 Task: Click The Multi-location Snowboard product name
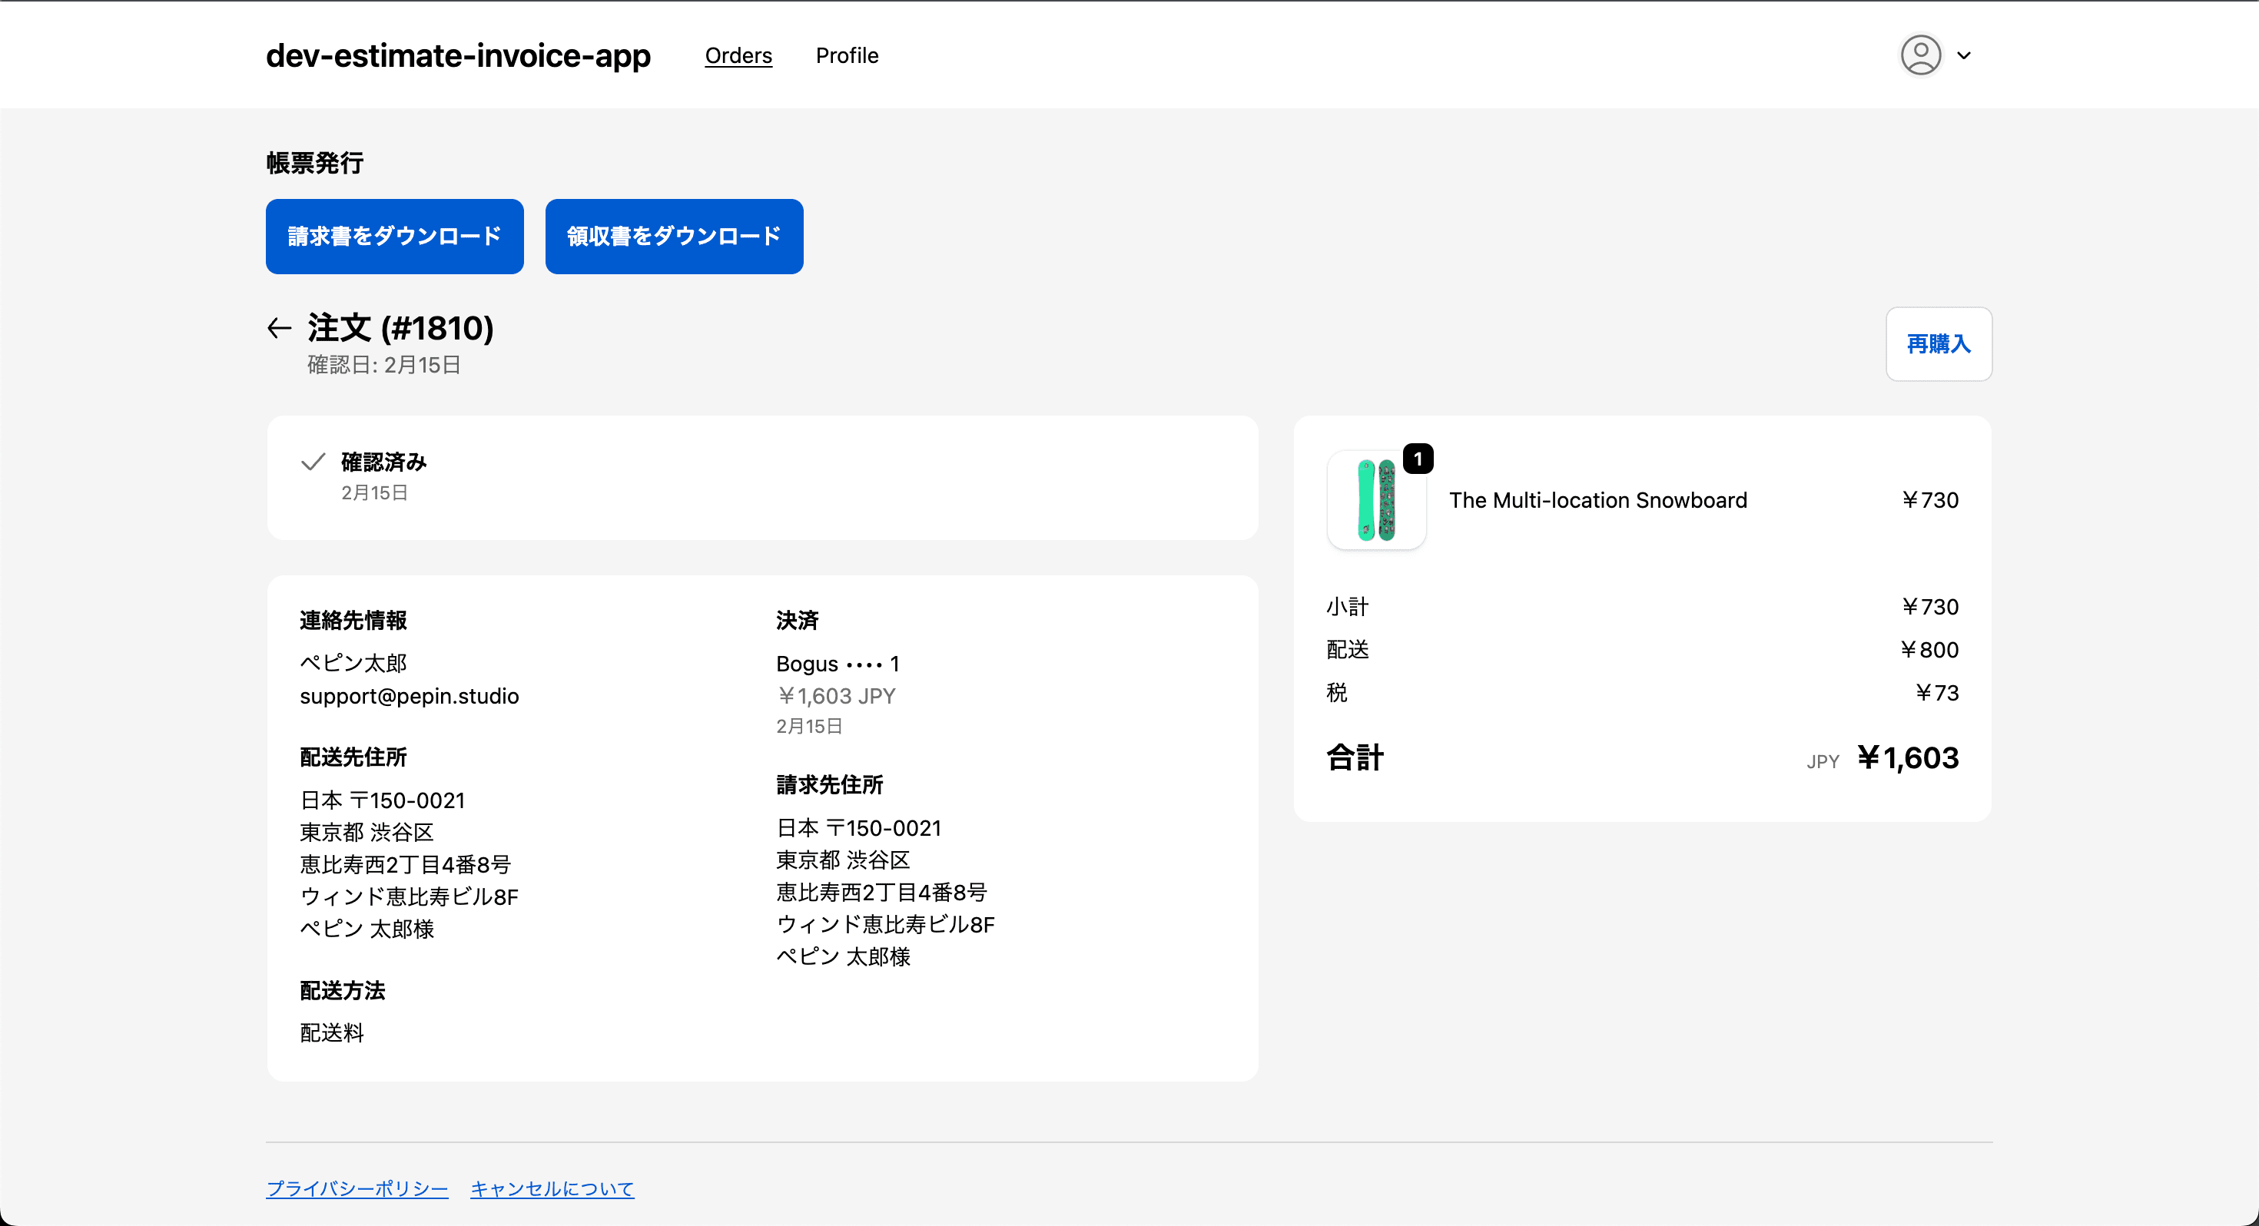[1599, 500]
